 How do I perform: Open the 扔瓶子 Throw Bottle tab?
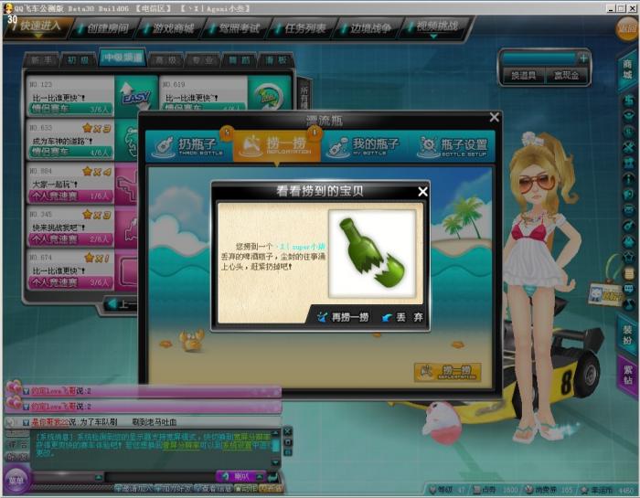click(189, 146)
